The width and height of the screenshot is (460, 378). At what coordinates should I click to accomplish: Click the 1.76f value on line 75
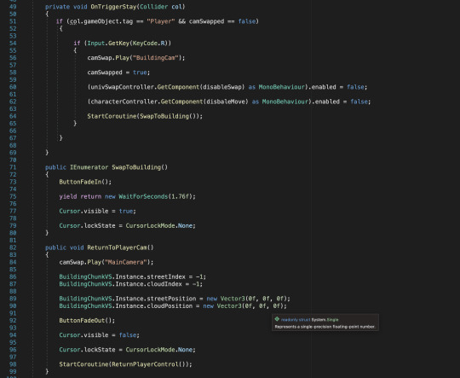(180, 196)
